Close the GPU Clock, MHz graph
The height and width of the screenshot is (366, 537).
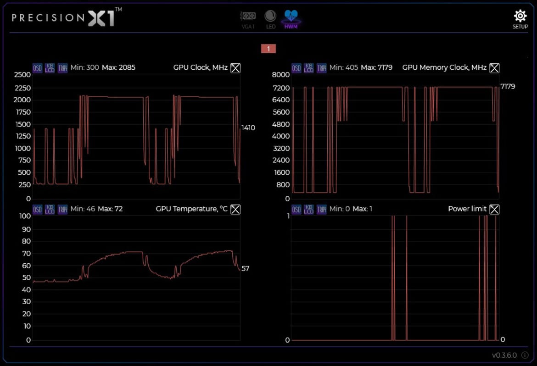[235, 68]
